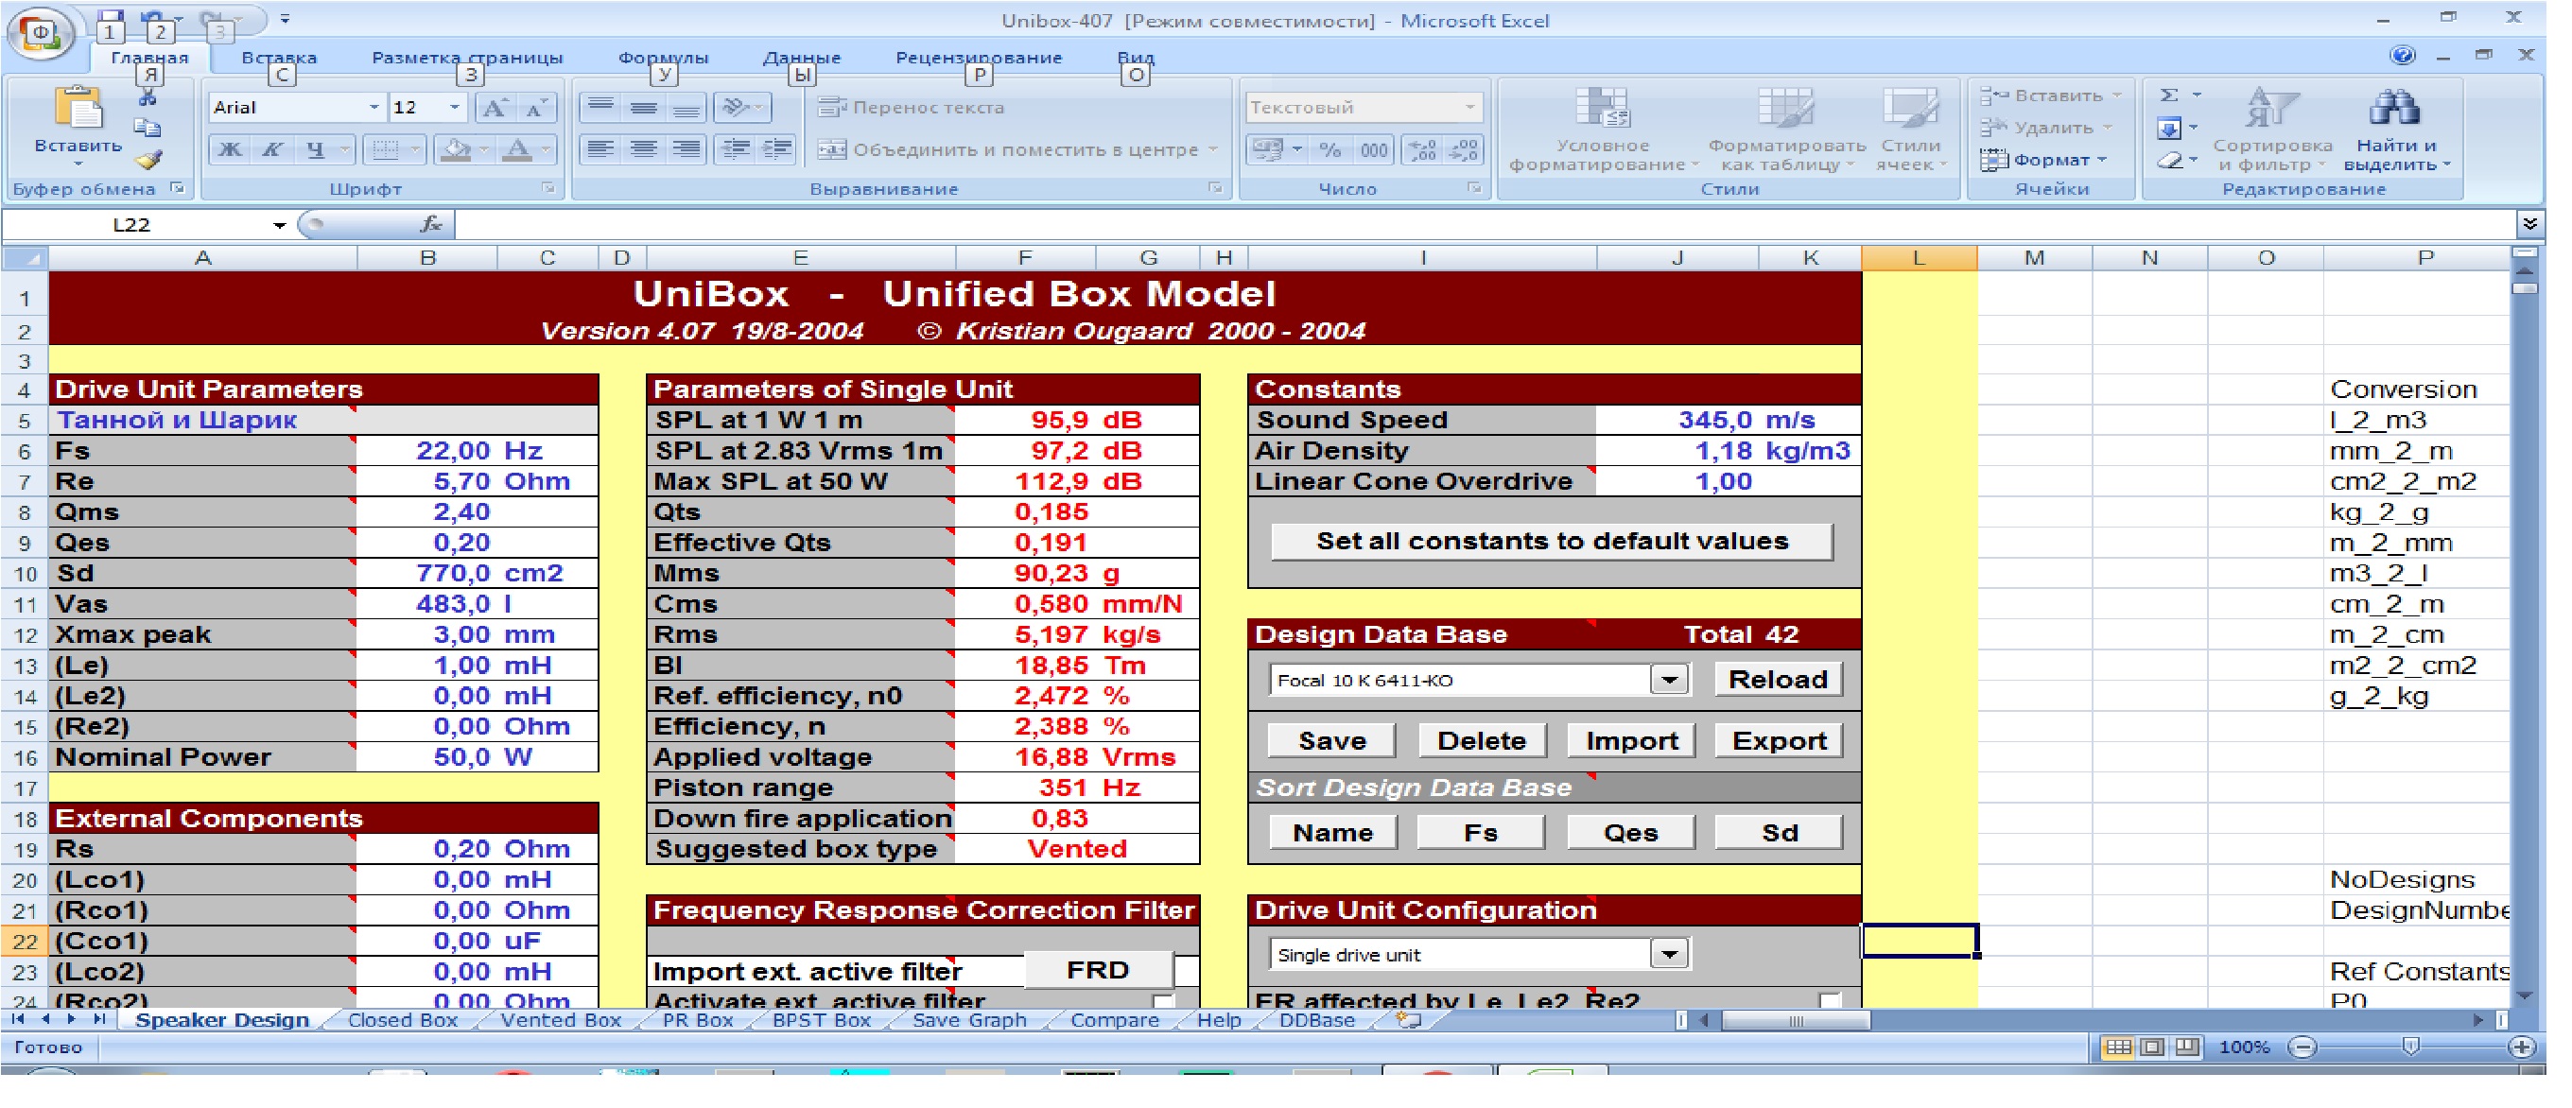Switch to page layout view icon
2572x1108 pixels.
(x=2154, y=1048)
